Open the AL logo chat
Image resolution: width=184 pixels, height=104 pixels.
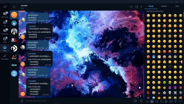(x=14, y=40)
